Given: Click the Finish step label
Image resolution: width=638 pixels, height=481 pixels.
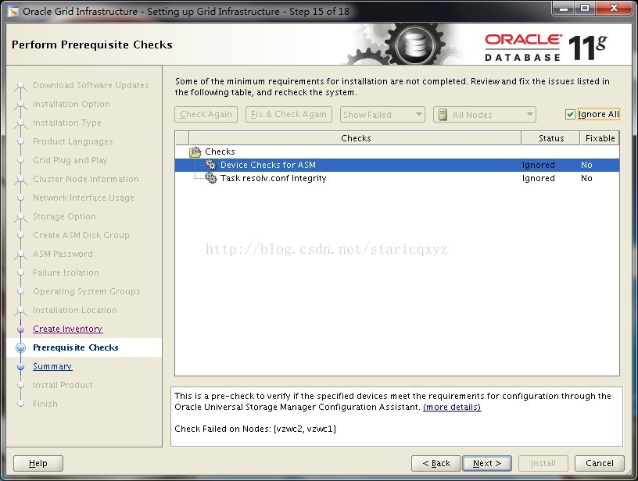Looking at the screenshot, I should click(45, 404).
